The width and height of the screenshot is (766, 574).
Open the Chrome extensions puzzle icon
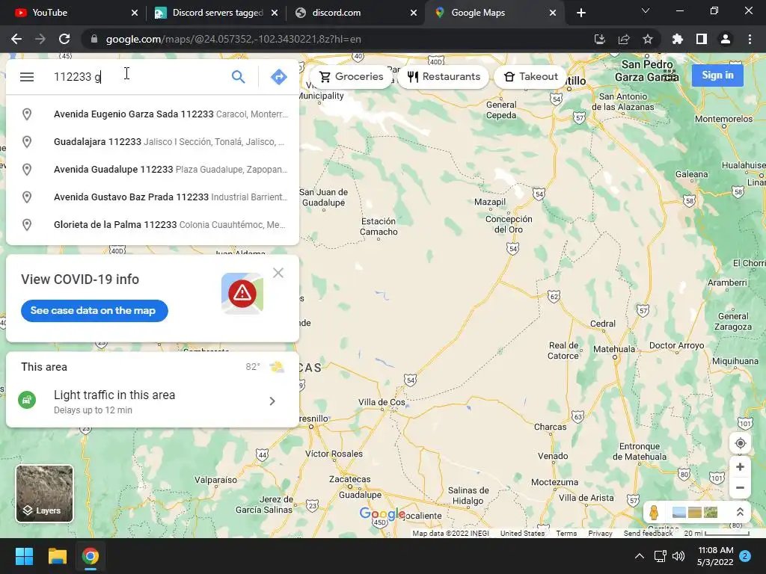[x=677, y=39]
